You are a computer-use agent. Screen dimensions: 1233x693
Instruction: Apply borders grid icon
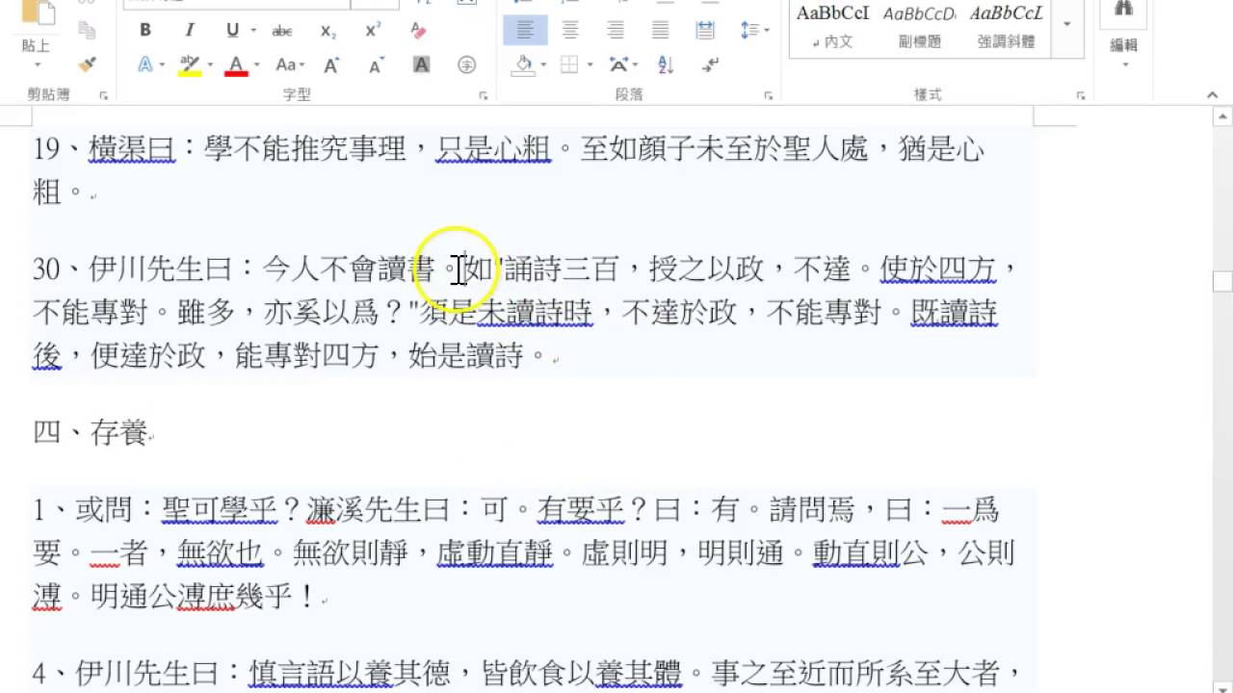pyautogui.click(x=569, y=65)
